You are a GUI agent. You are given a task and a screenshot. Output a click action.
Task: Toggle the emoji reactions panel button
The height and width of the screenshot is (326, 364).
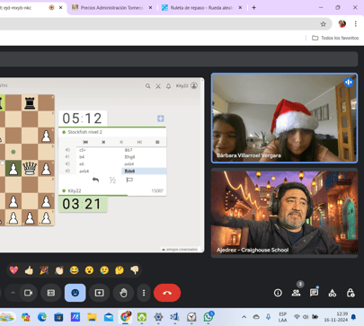pos(75,293)
